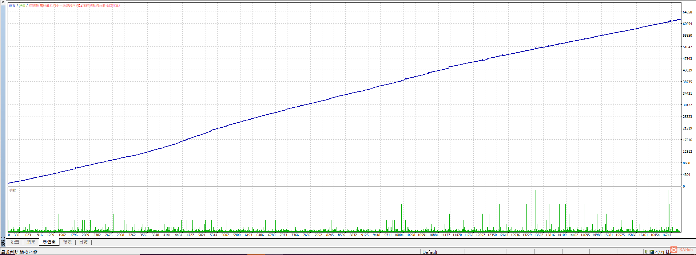Screen dimensions: 696x255
Task: Click trade number 8245 on horizontal axis
Action: pyautogui.click(x=330, y=235)
